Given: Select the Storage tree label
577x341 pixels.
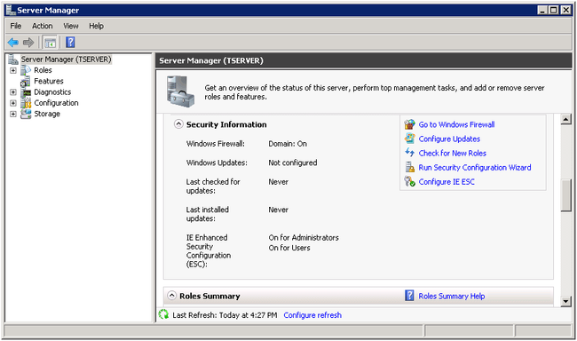Looking at the screenshot, I should coord(47,114).
